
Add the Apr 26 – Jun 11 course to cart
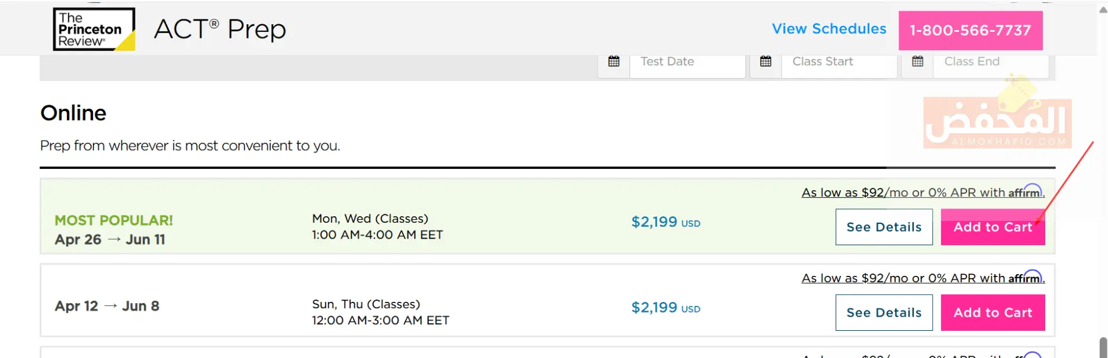point(993,227)
